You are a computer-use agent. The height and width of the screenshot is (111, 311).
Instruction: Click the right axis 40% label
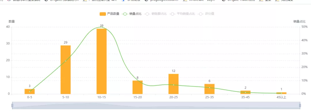point(304,40)
